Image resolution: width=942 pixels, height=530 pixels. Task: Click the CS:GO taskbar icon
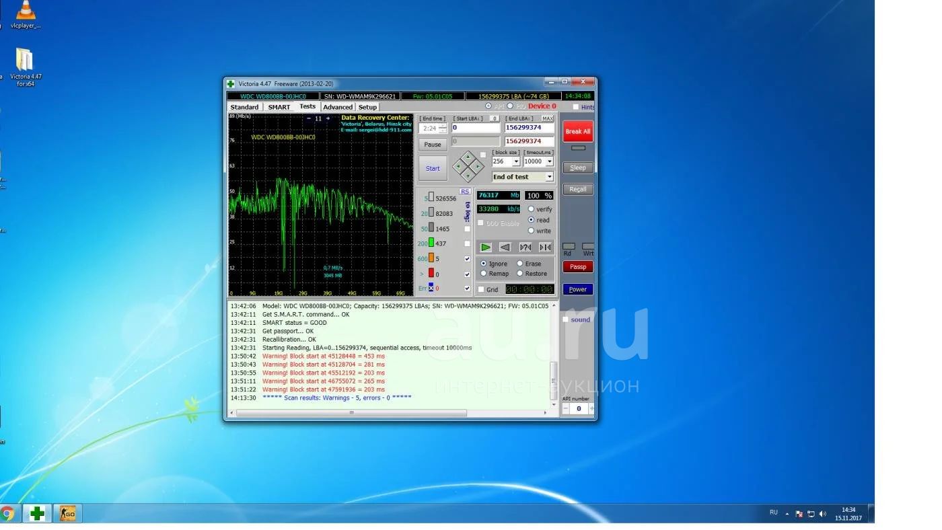(x=67, y=514)
